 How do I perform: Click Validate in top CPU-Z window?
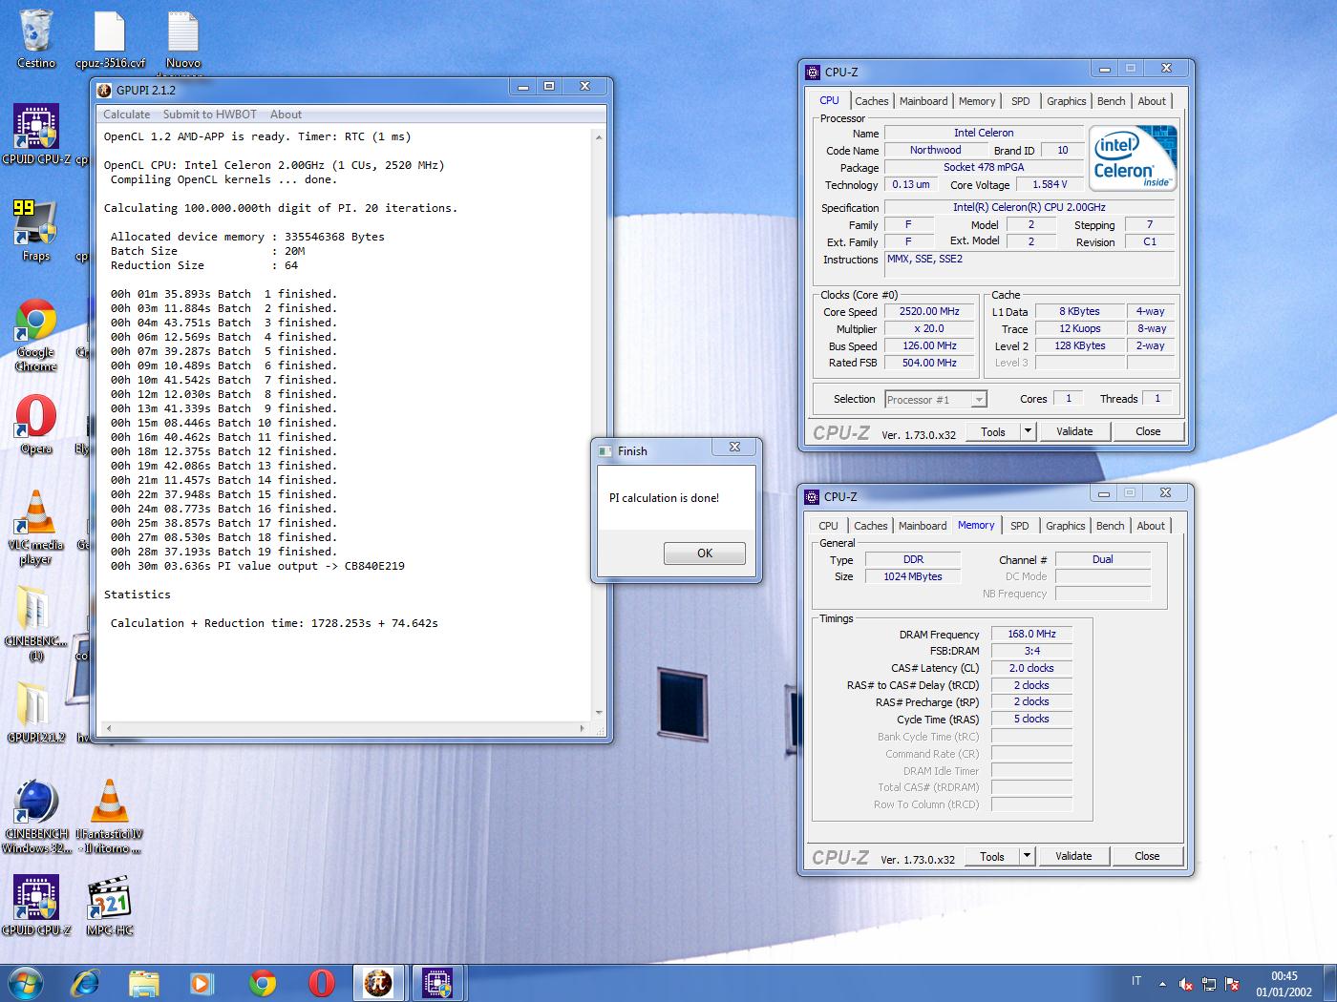1074,431
